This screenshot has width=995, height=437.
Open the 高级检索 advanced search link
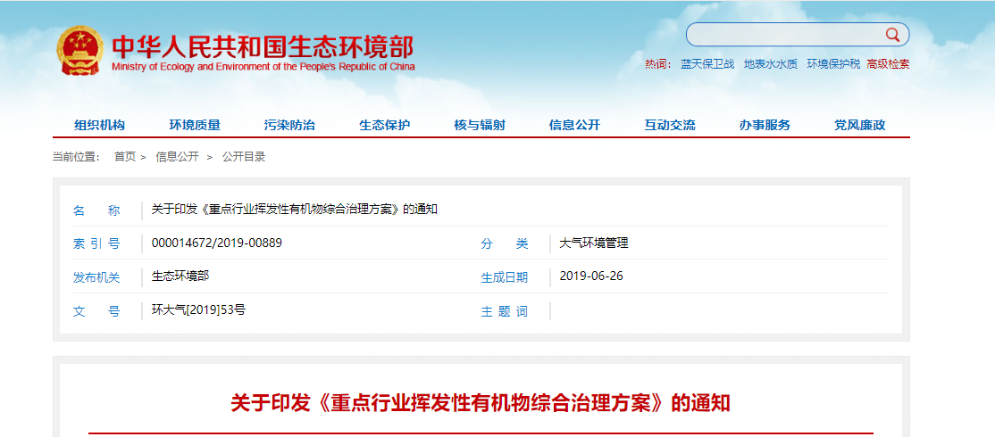888,64
